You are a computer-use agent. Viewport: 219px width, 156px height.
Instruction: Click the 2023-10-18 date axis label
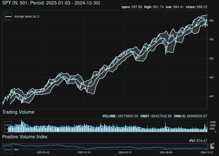(84, 152)
